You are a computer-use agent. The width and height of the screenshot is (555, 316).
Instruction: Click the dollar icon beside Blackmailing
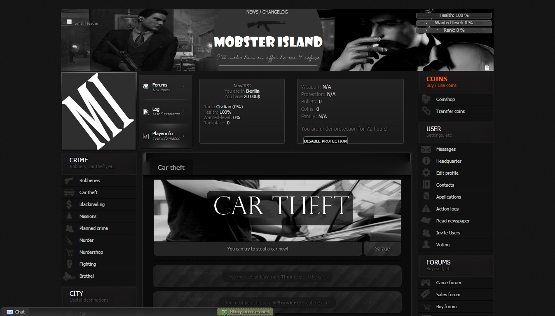[69, 204]
